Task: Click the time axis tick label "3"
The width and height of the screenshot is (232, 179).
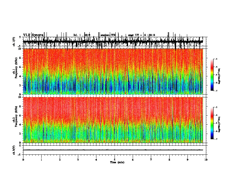Action: tap(78, 160)
